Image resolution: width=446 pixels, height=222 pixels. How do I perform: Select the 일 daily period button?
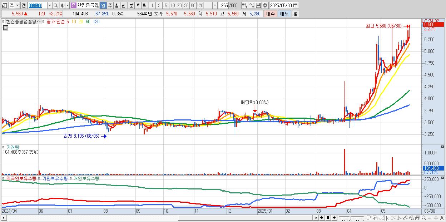point(103,5)
